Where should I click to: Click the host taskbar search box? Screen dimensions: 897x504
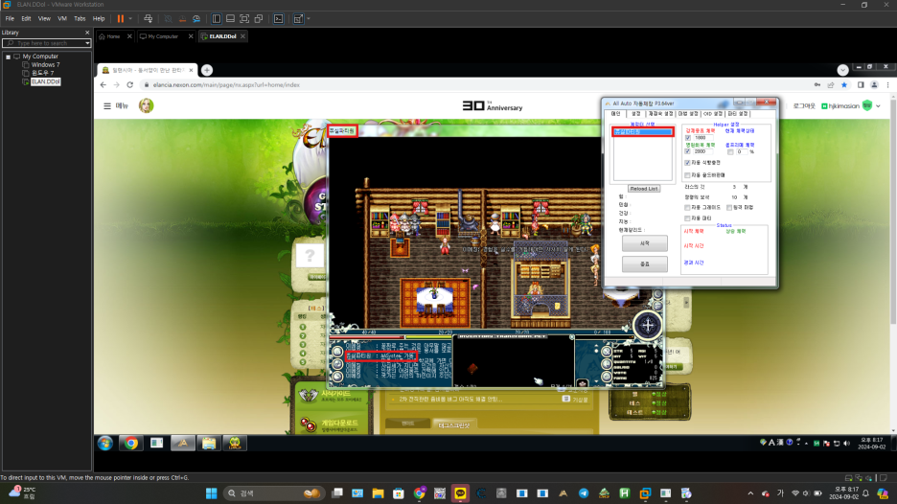(x=273, y=493)
